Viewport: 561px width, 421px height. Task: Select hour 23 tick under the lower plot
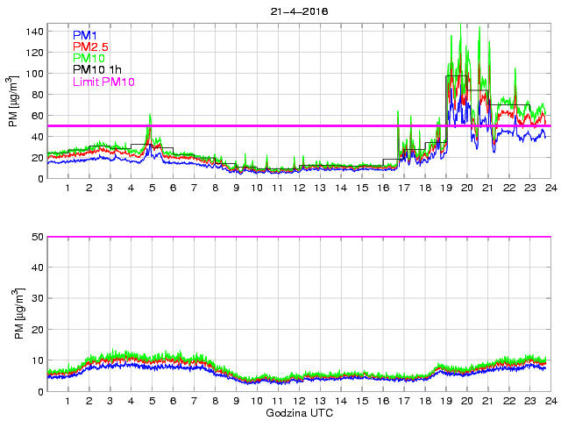529,402
